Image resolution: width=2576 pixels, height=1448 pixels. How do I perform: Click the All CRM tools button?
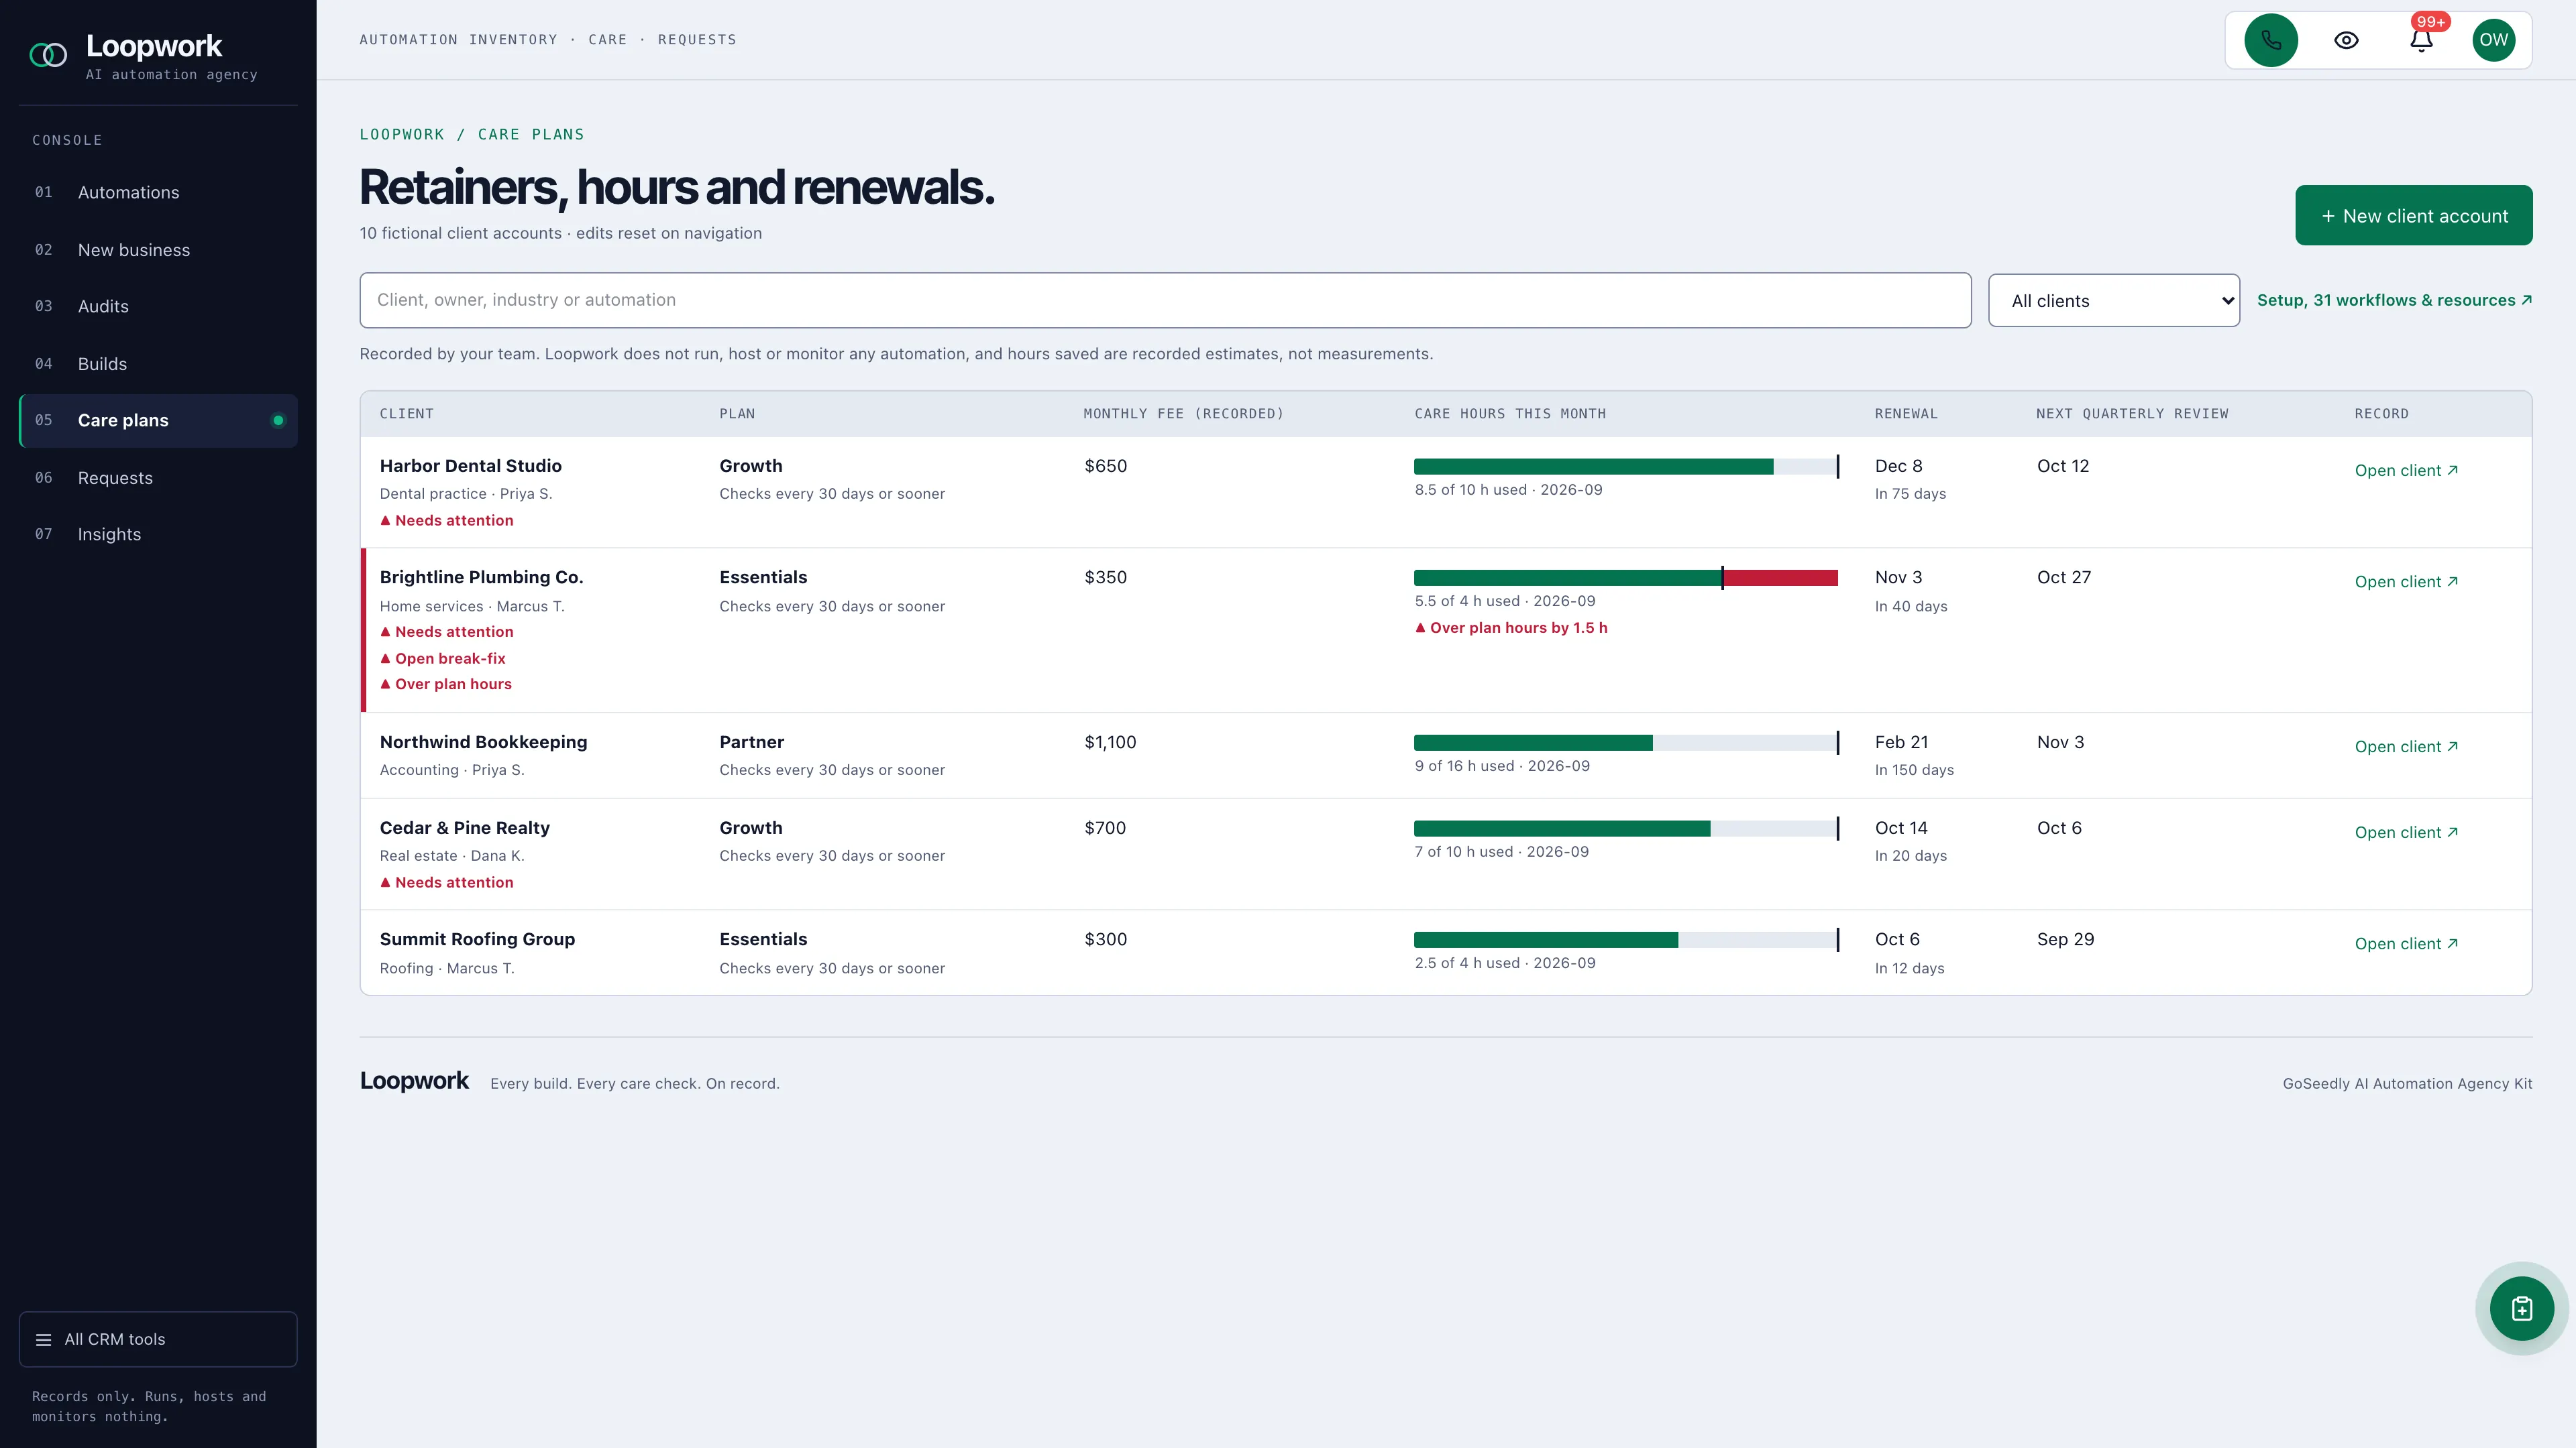[158, 1339]
